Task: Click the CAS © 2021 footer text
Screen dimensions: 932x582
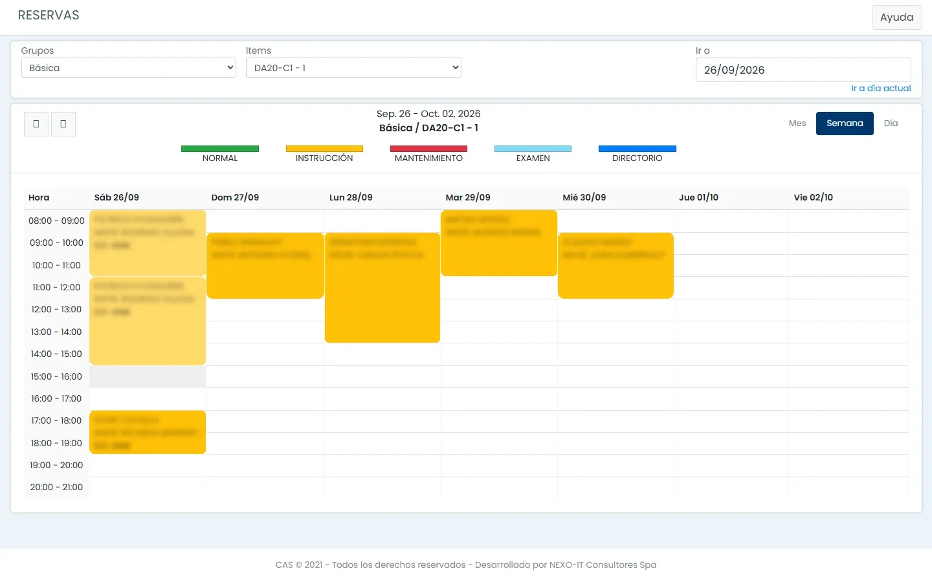Action: click(466, 565)
